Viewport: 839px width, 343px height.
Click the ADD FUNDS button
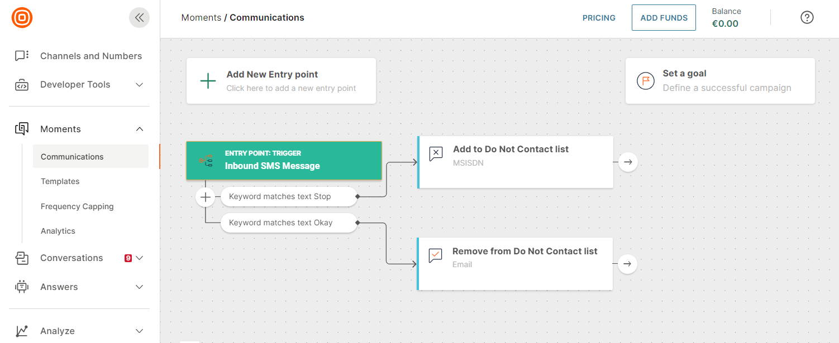point(664,18)
